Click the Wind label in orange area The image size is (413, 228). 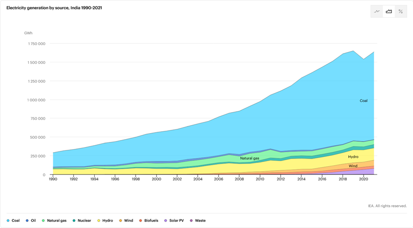pos(353,166)
